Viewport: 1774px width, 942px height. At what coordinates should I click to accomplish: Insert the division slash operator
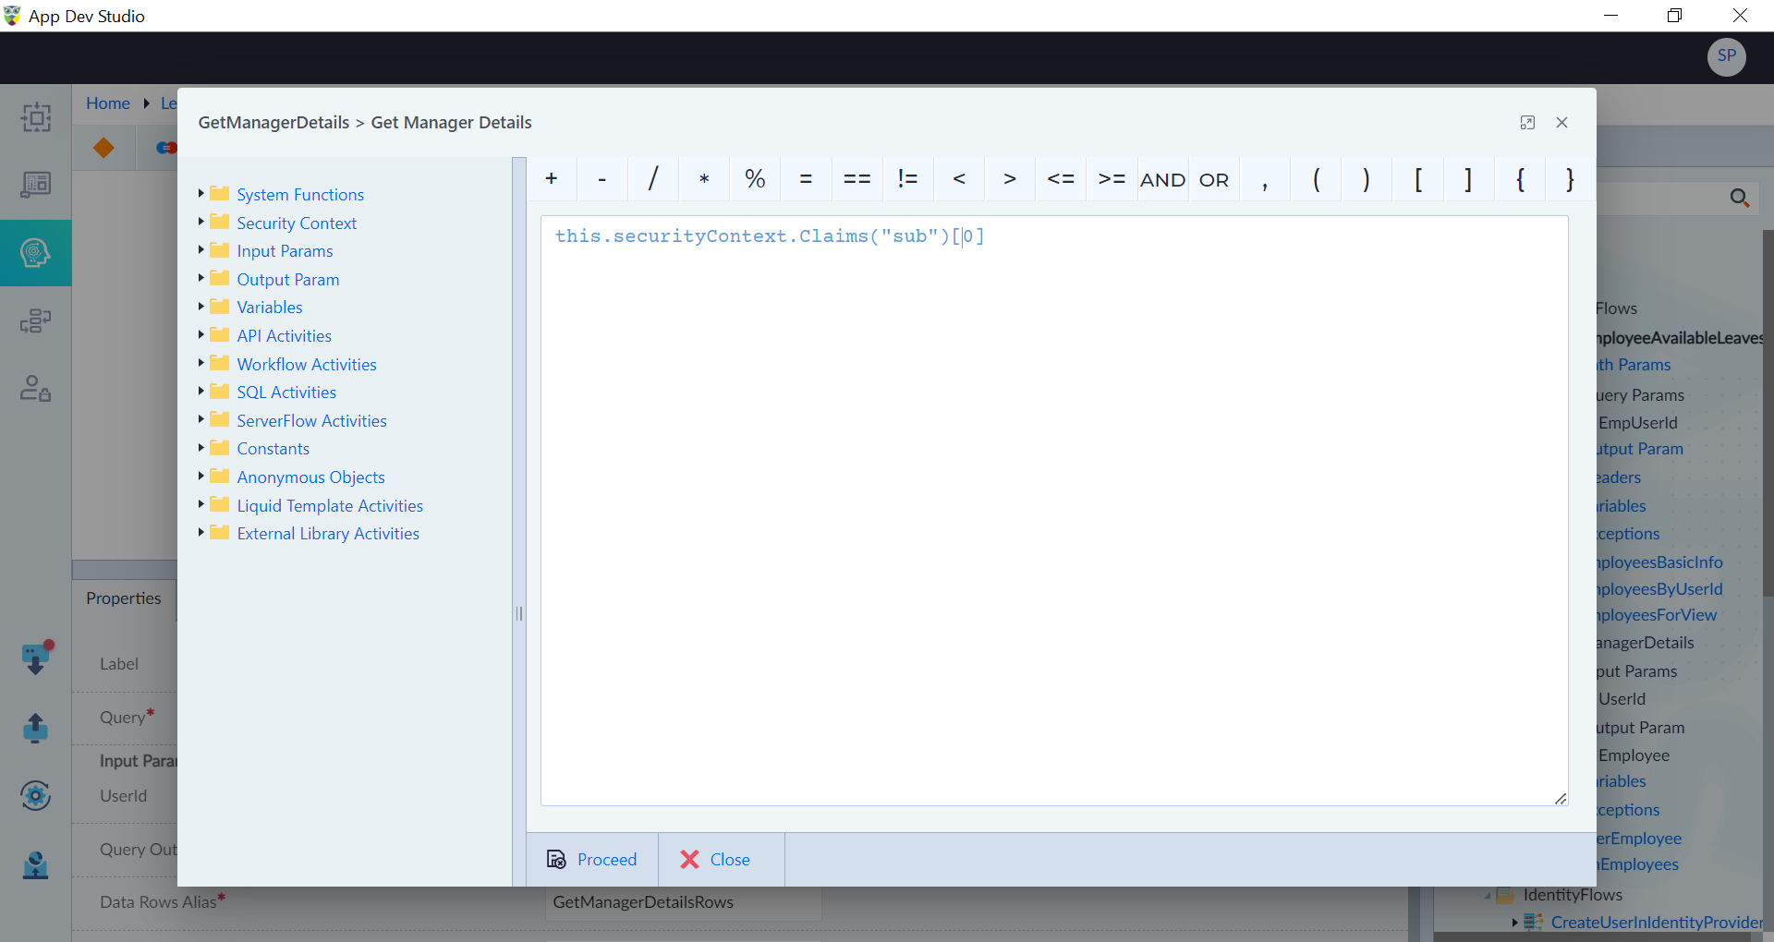click(653, 179)
